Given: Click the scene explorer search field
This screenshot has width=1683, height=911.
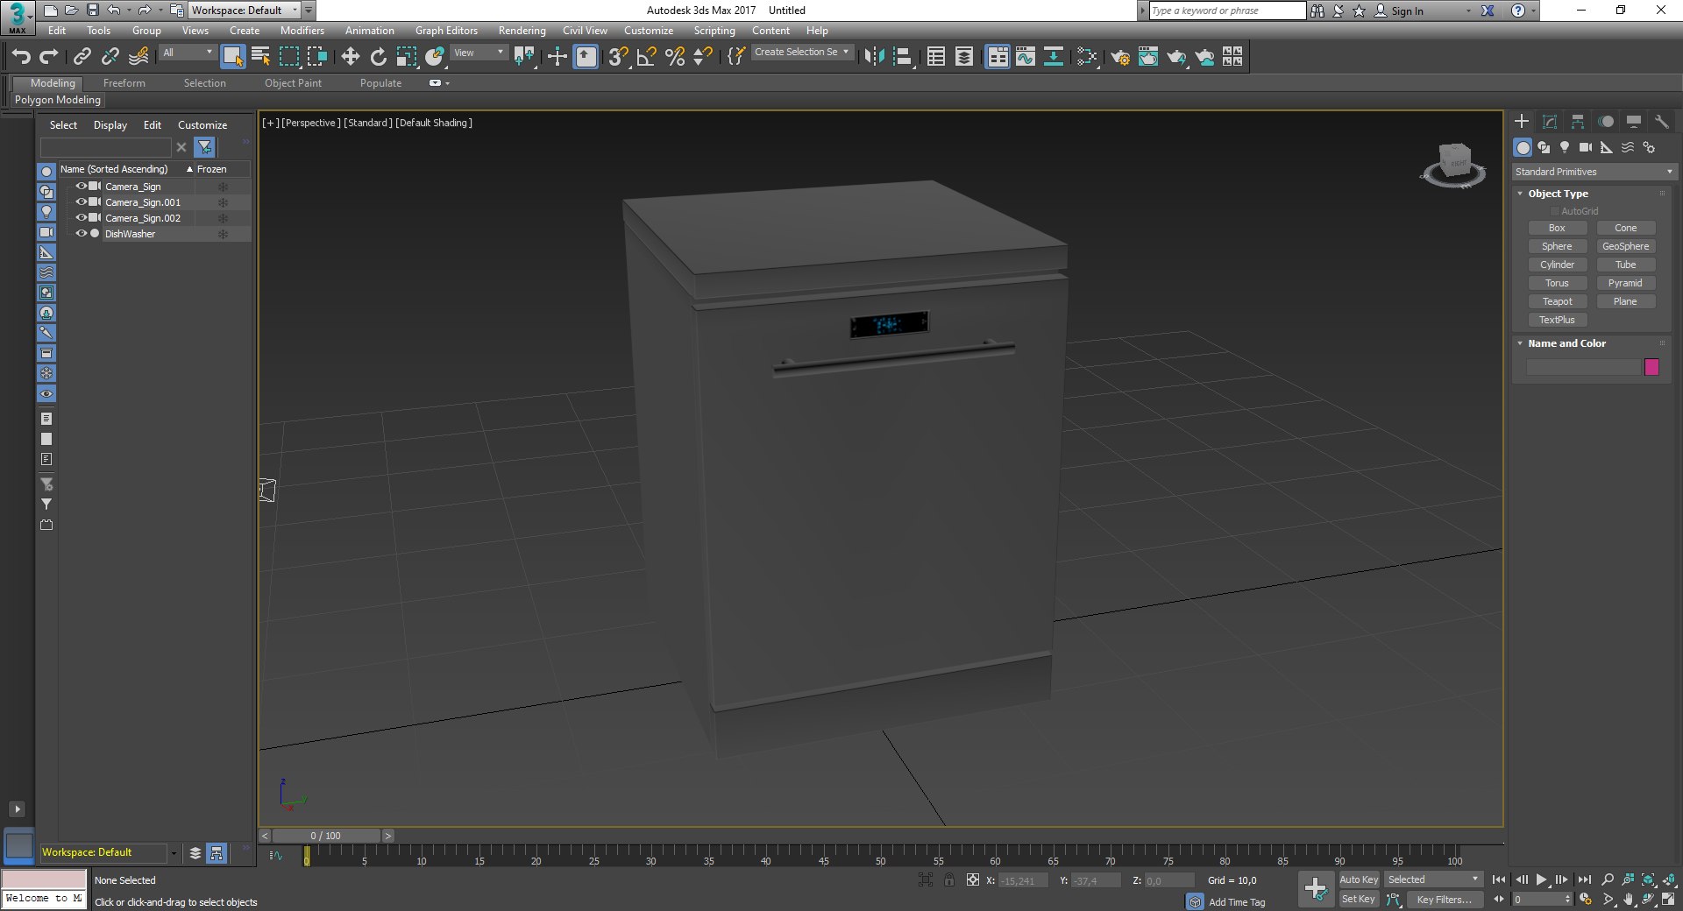Looking at the screenshot, I should (105, 146).
